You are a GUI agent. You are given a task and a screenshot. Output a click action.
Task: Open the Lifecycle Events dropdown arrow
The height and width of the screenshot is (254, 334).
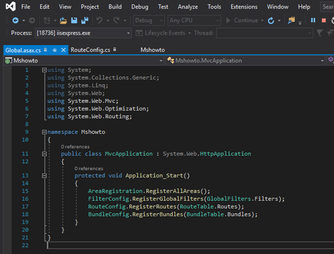coord(189,33)
